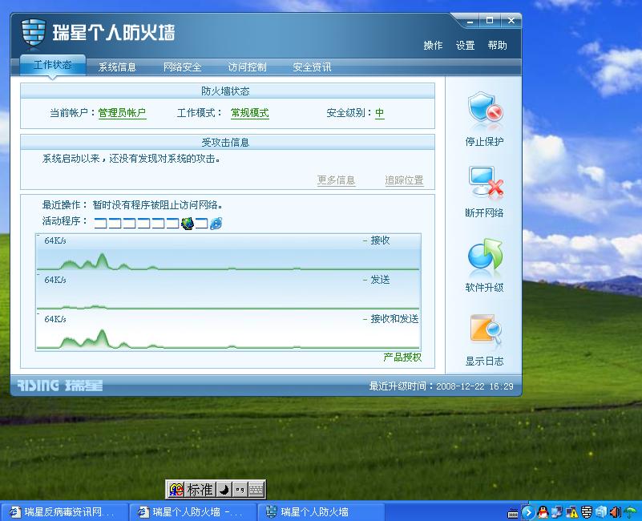This screenshot has height=521, width=642.
Task: Click the ABC input method logo icon
Action: tap(176, 490)
